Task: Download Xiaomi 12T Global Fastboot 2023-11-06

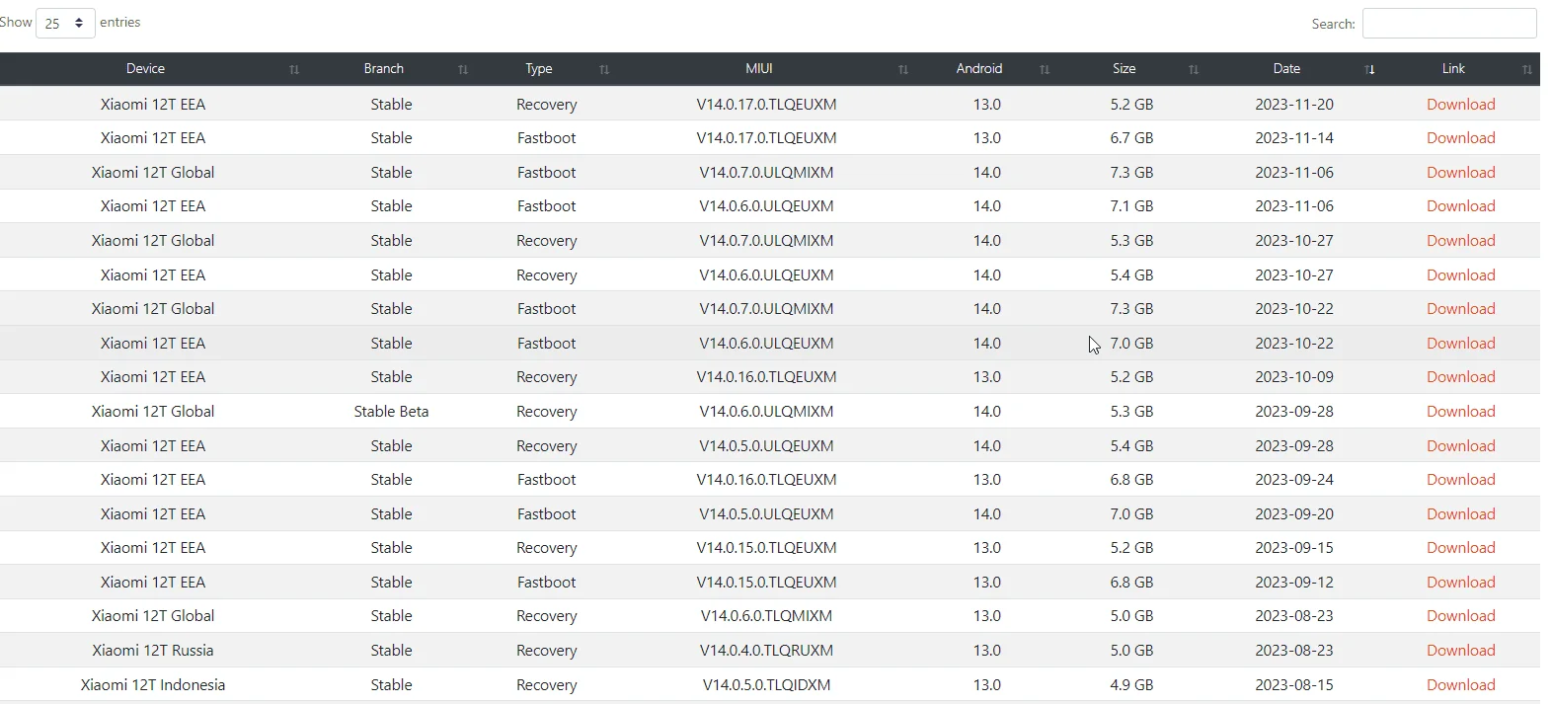Action: [x=1461, y=172]
